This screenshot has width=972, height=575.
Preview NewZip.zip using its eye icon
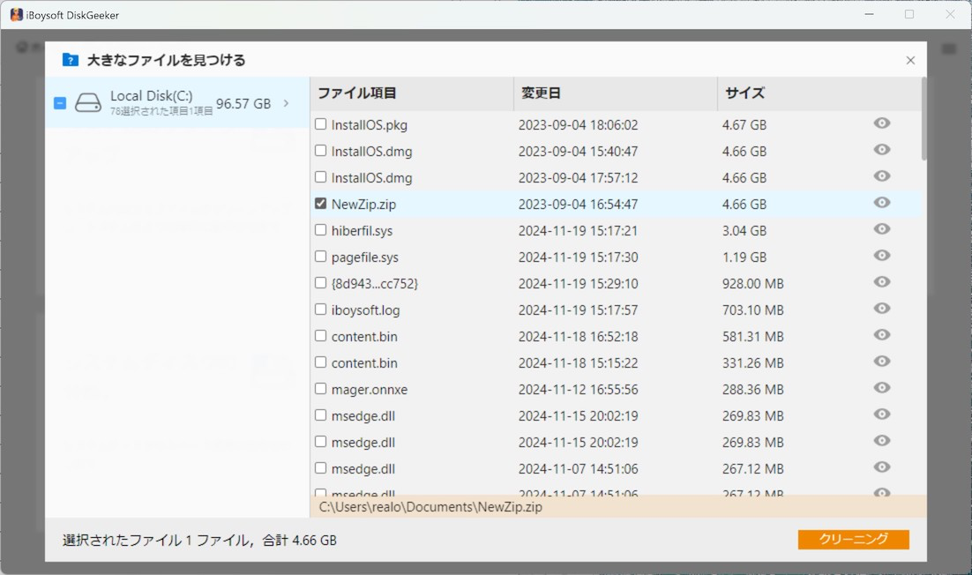coord(881,203)
